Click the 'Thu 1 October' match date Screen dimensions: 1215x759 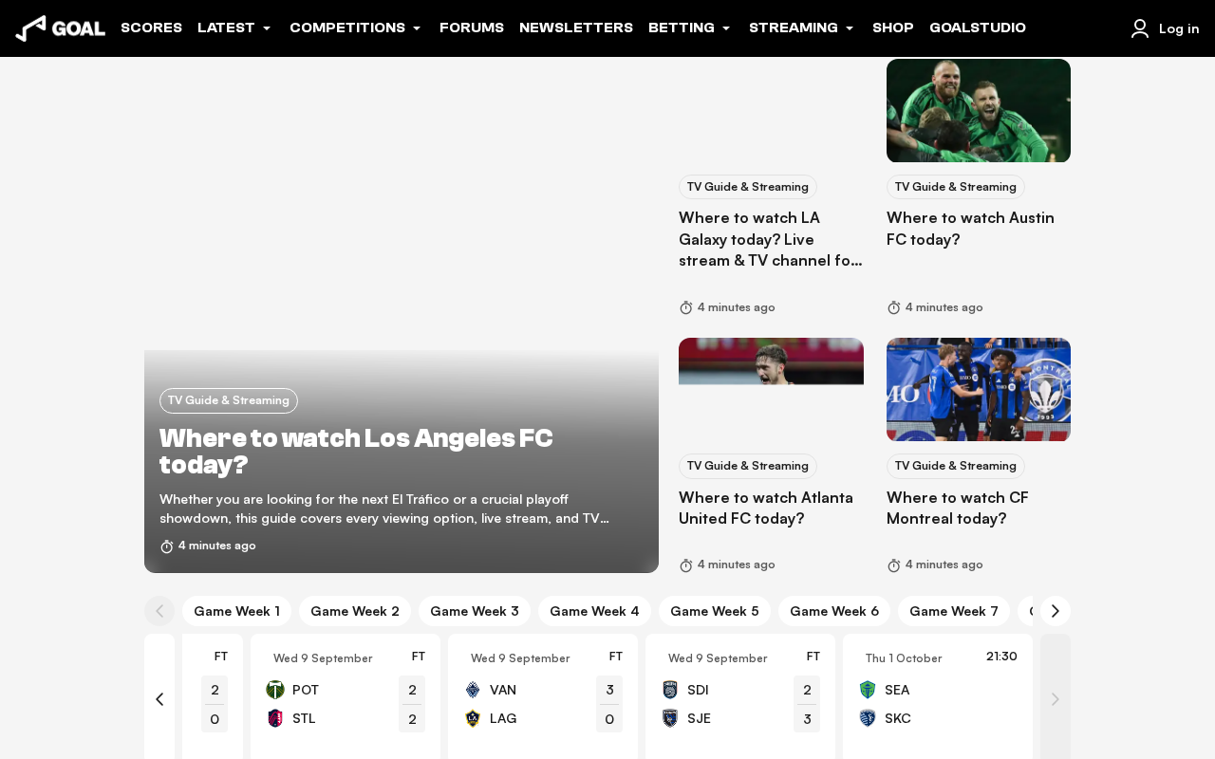[x=904, y=658]
